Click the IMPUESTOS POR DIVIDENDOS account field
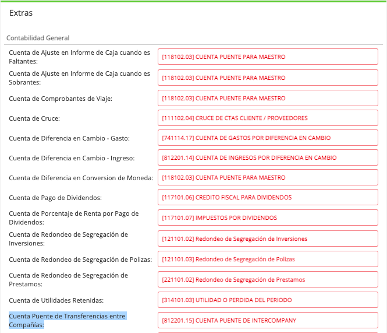387x333 pixels. tap(268, 218)
